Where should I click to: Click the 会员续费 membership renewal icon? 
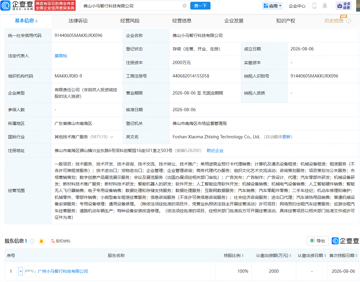tap(343, 6)
